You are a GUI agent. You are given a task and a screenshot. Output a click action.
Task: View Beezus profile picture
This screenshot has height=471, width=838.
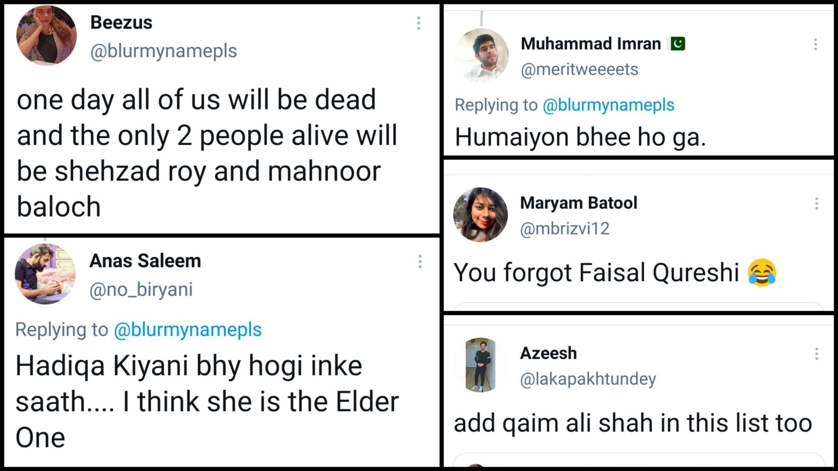(x=46, y=36)
